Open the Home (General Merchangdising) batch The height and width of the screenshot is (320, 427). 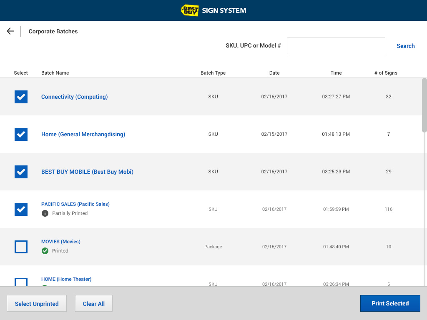click(83, 134)
